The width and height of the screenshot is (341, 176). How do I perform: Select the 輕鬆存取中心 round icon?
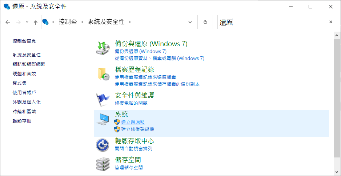click(103, 145)
